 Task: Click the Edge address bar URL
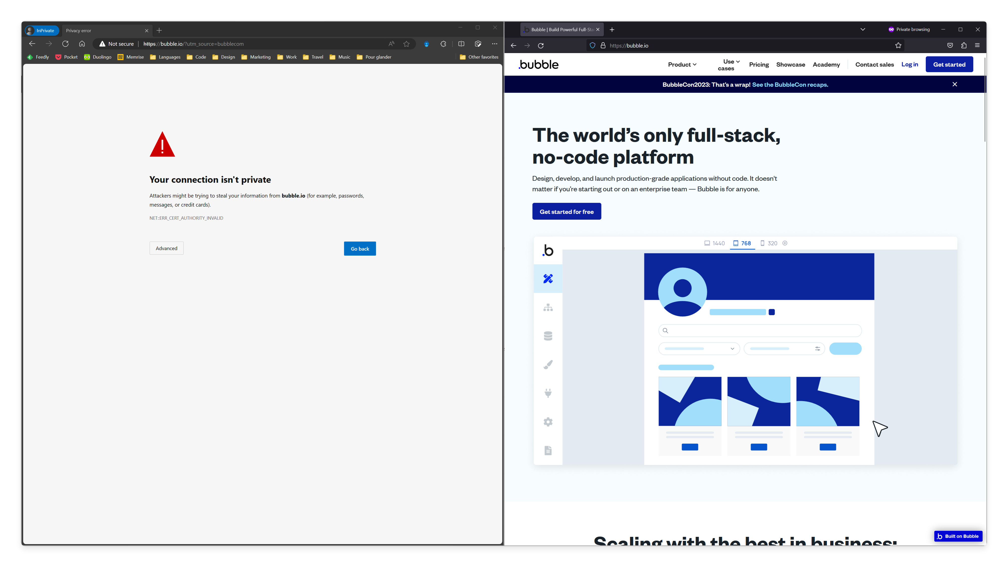[194, 44]
